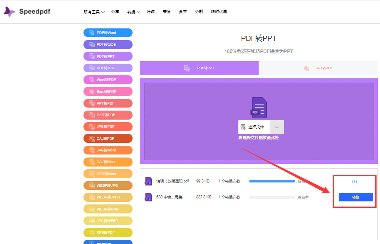Screen dimensions: 380x244
Task: Open the Excel转PDF sidebar tool
Action: point(108,91)
